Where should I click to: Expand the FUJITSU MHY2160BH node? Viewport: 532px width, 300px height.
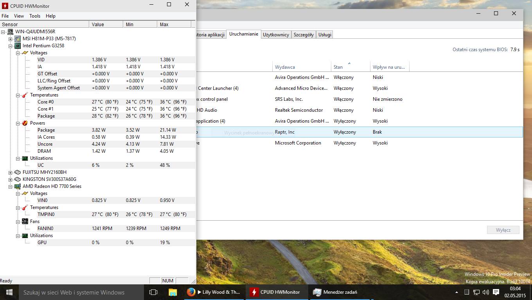tap(11, 172)
